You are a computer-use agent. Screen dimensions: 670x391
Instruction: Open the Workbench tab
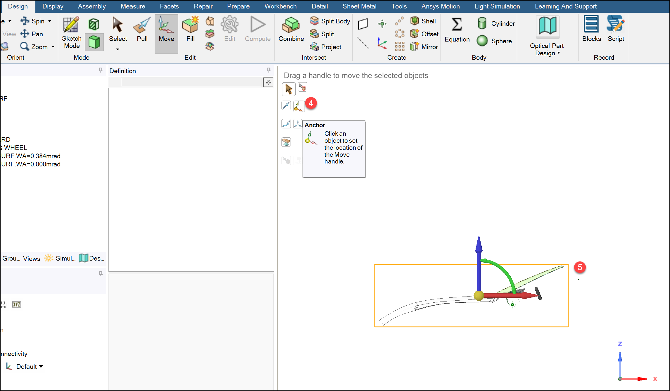pos(280,6)
